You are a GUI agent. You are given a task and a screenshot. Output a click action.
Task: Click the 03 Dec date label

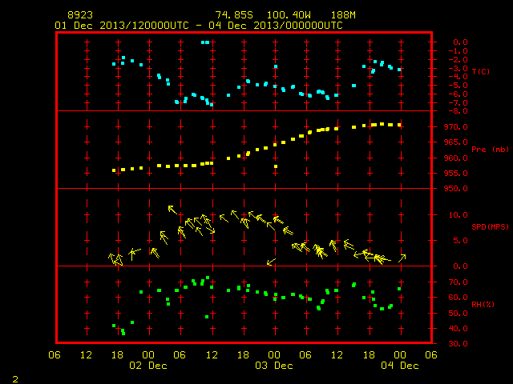[x=274, y=366]
